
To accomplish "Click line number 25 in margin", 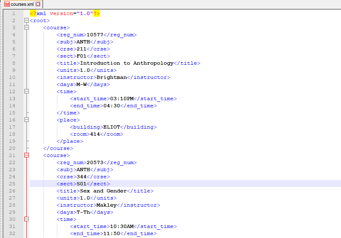I will tap(12, 184).
